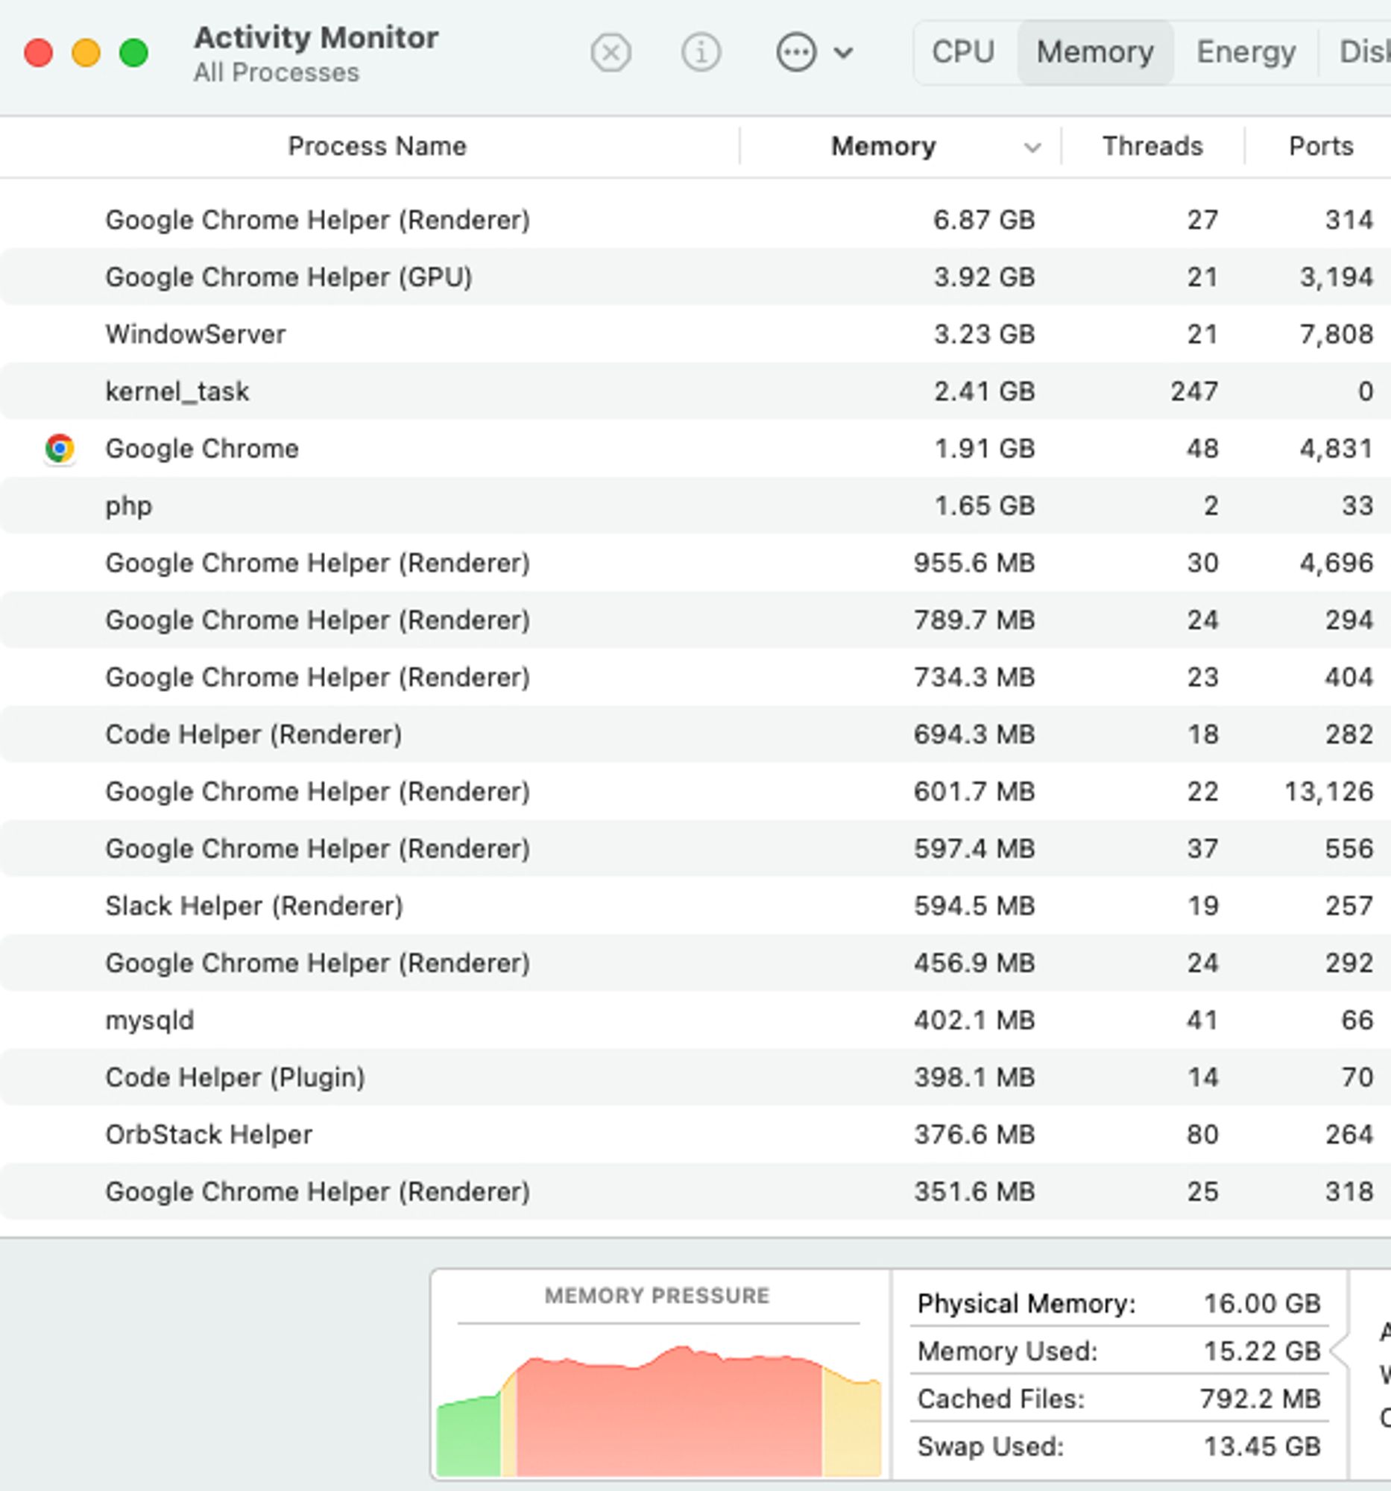This screenshot has height=1491, width=1391.
Task: Select the kernel_task process row
Action: click(695, 391)
